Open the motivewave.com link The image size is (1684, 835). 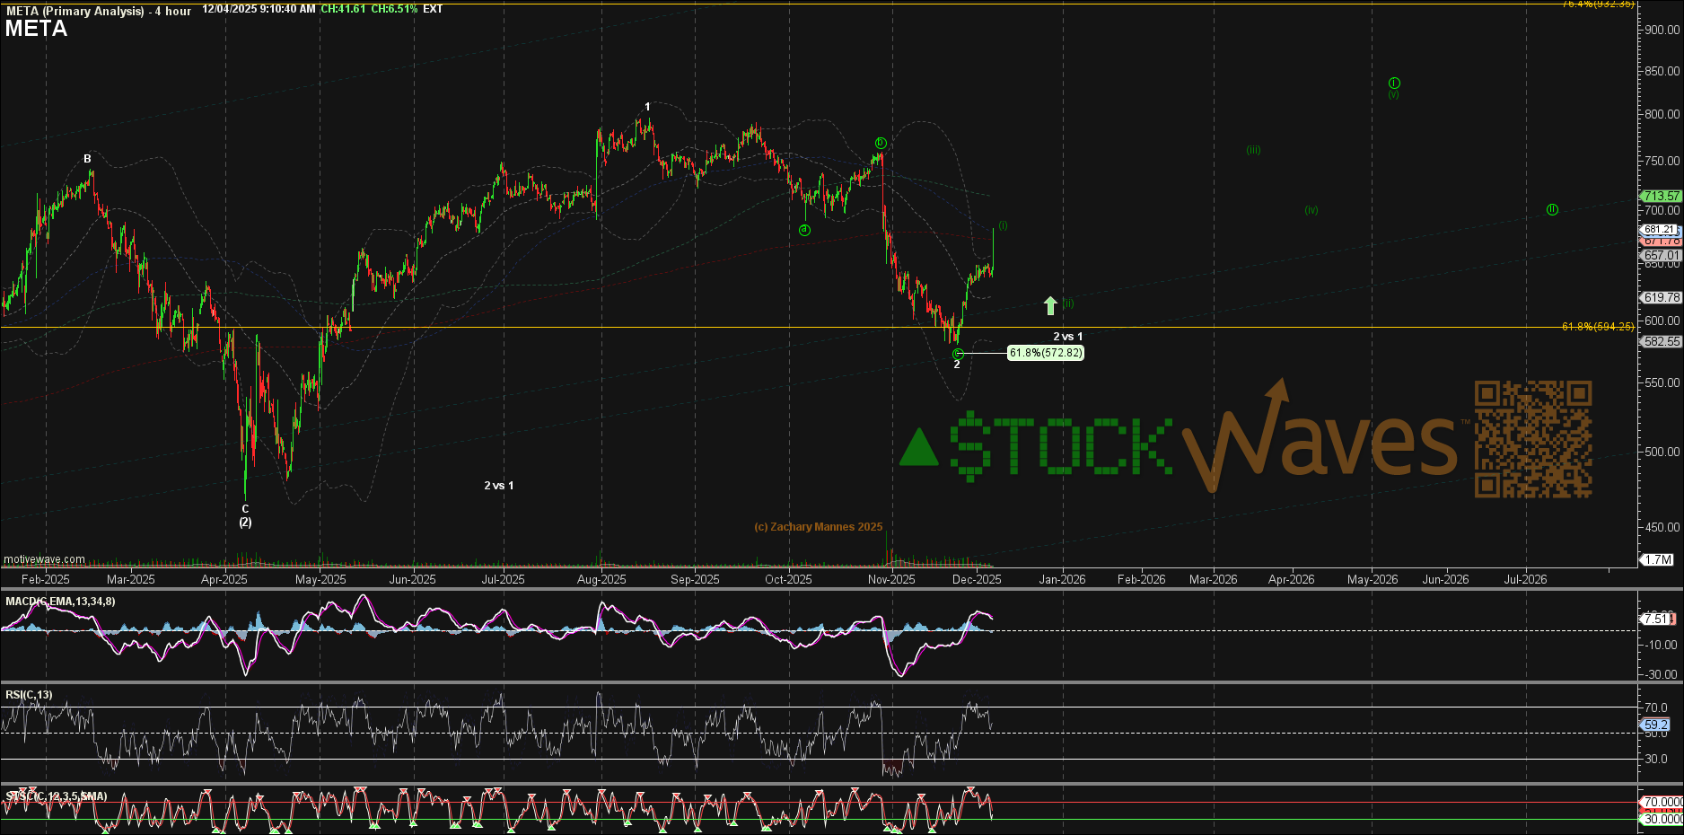click(x=45, y=559)
